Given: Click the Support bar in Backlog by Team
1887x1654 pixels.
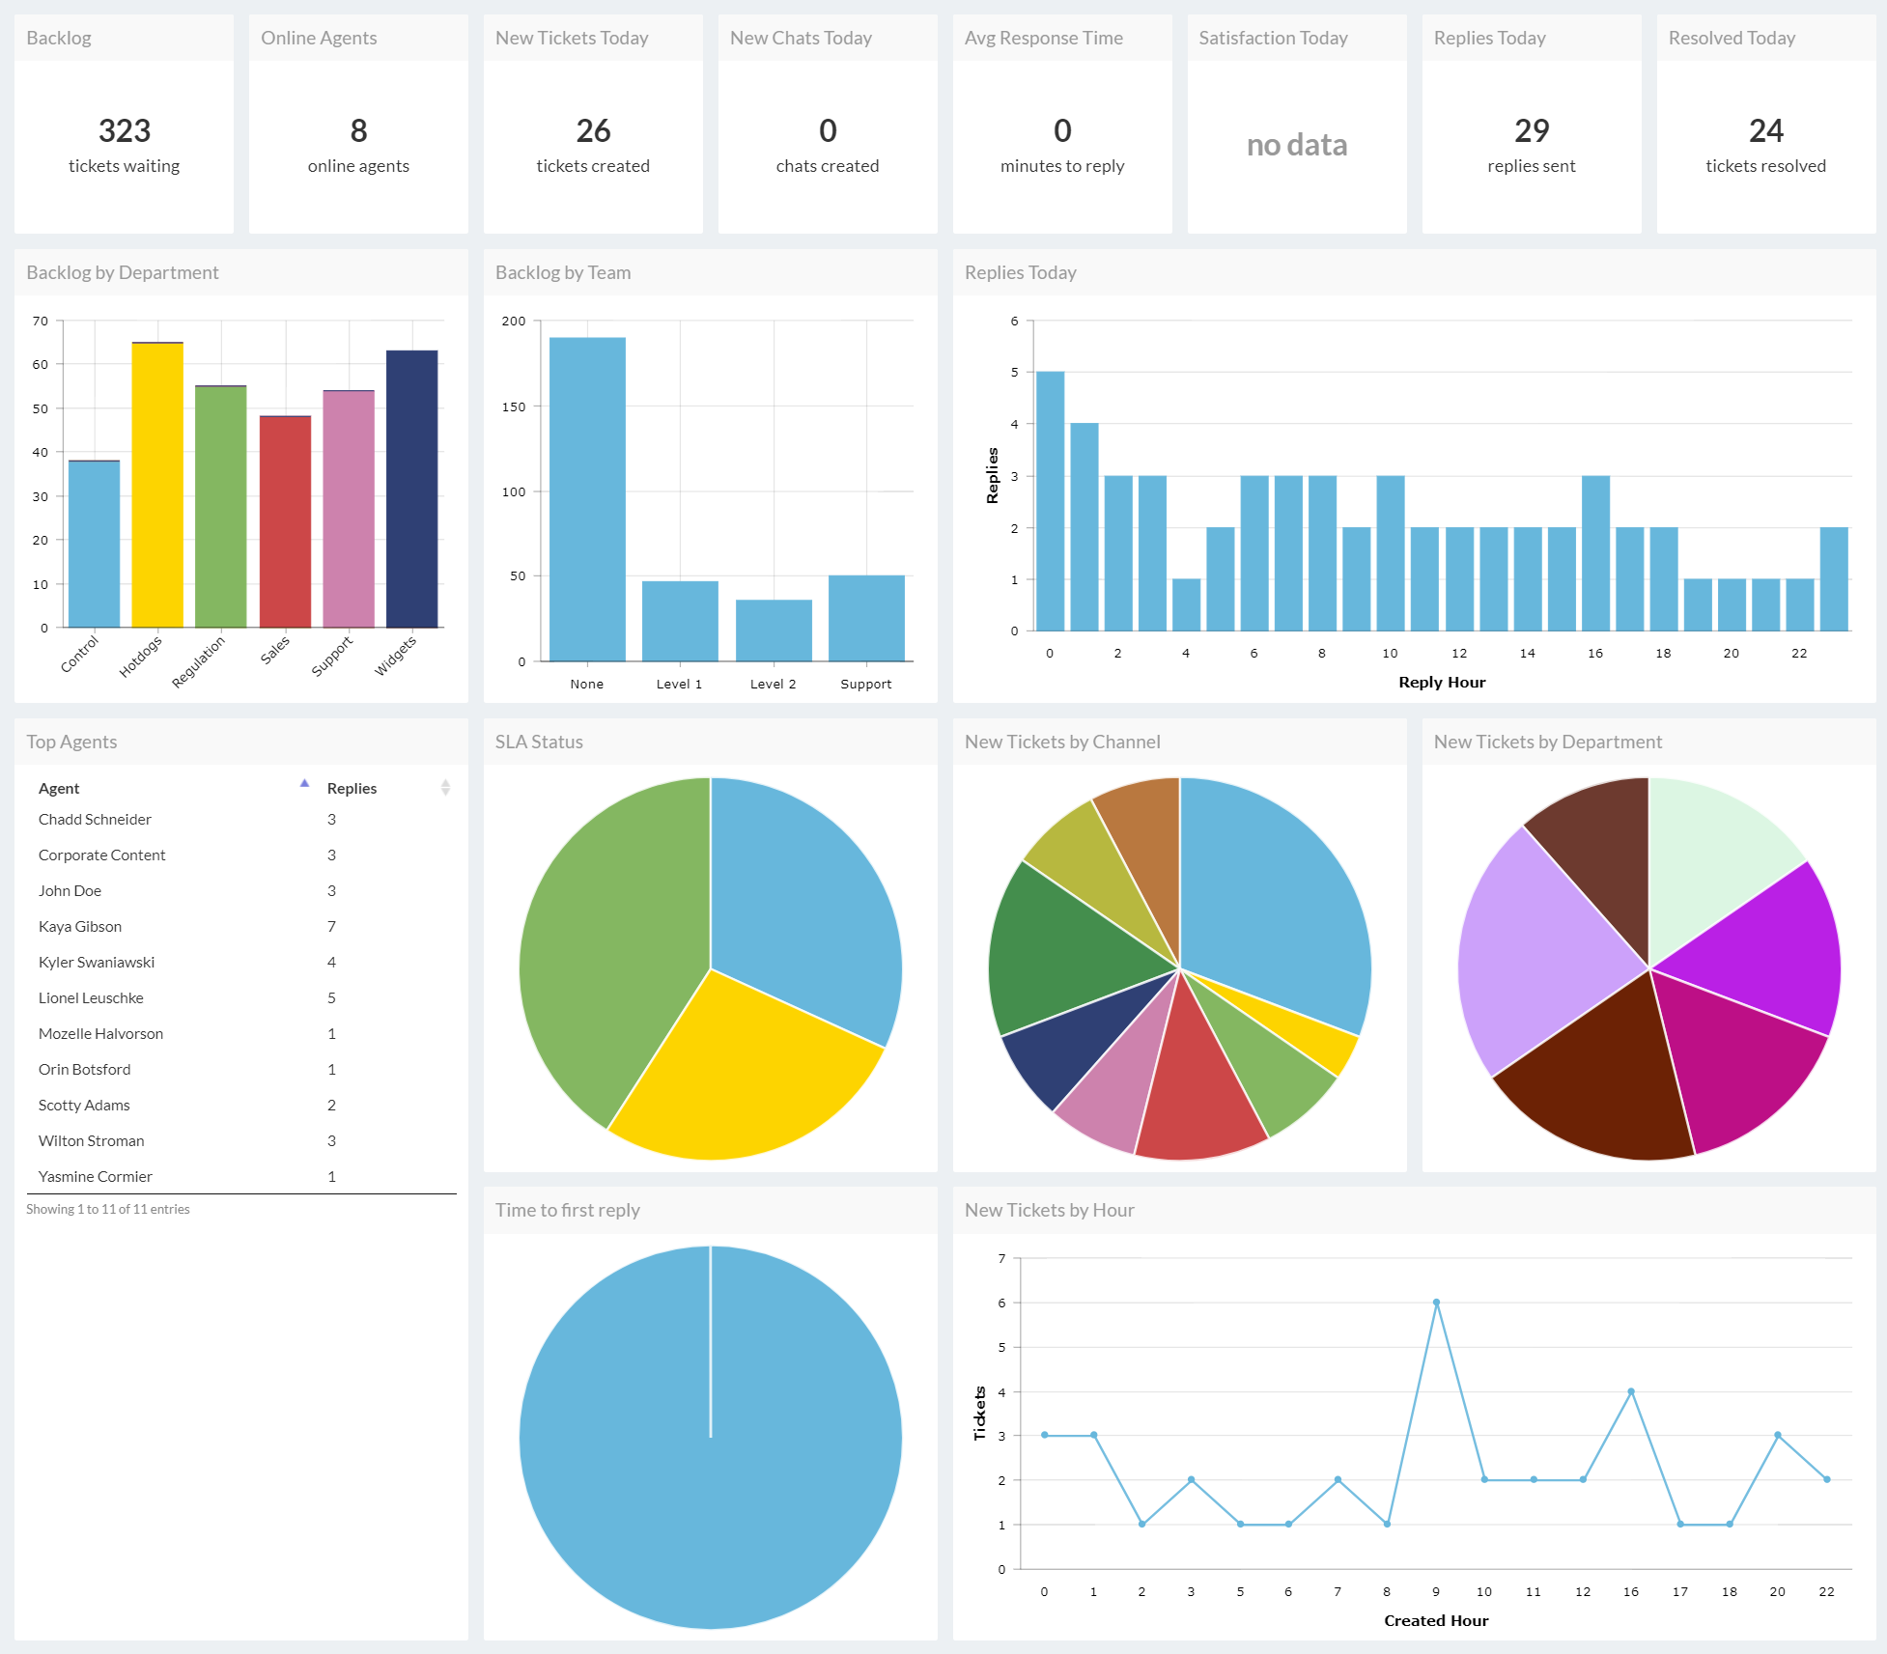Looking at the screenshot, I should coord(866,618).
